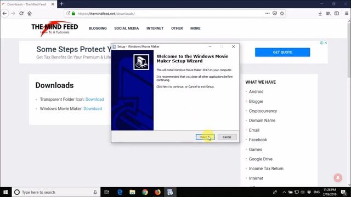
Task: Switch to Firefox on taskbar
Action: tap(157, 192)
